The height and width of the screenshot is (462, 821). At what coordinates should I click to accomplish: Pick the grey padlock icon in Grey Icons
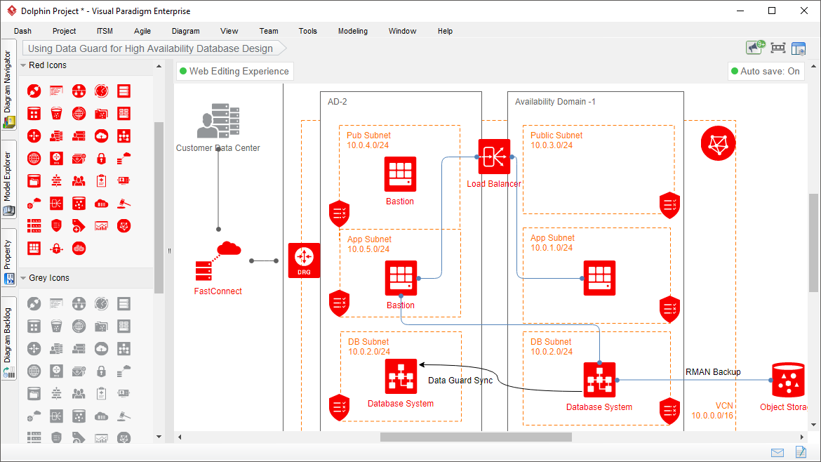point(101,371)
